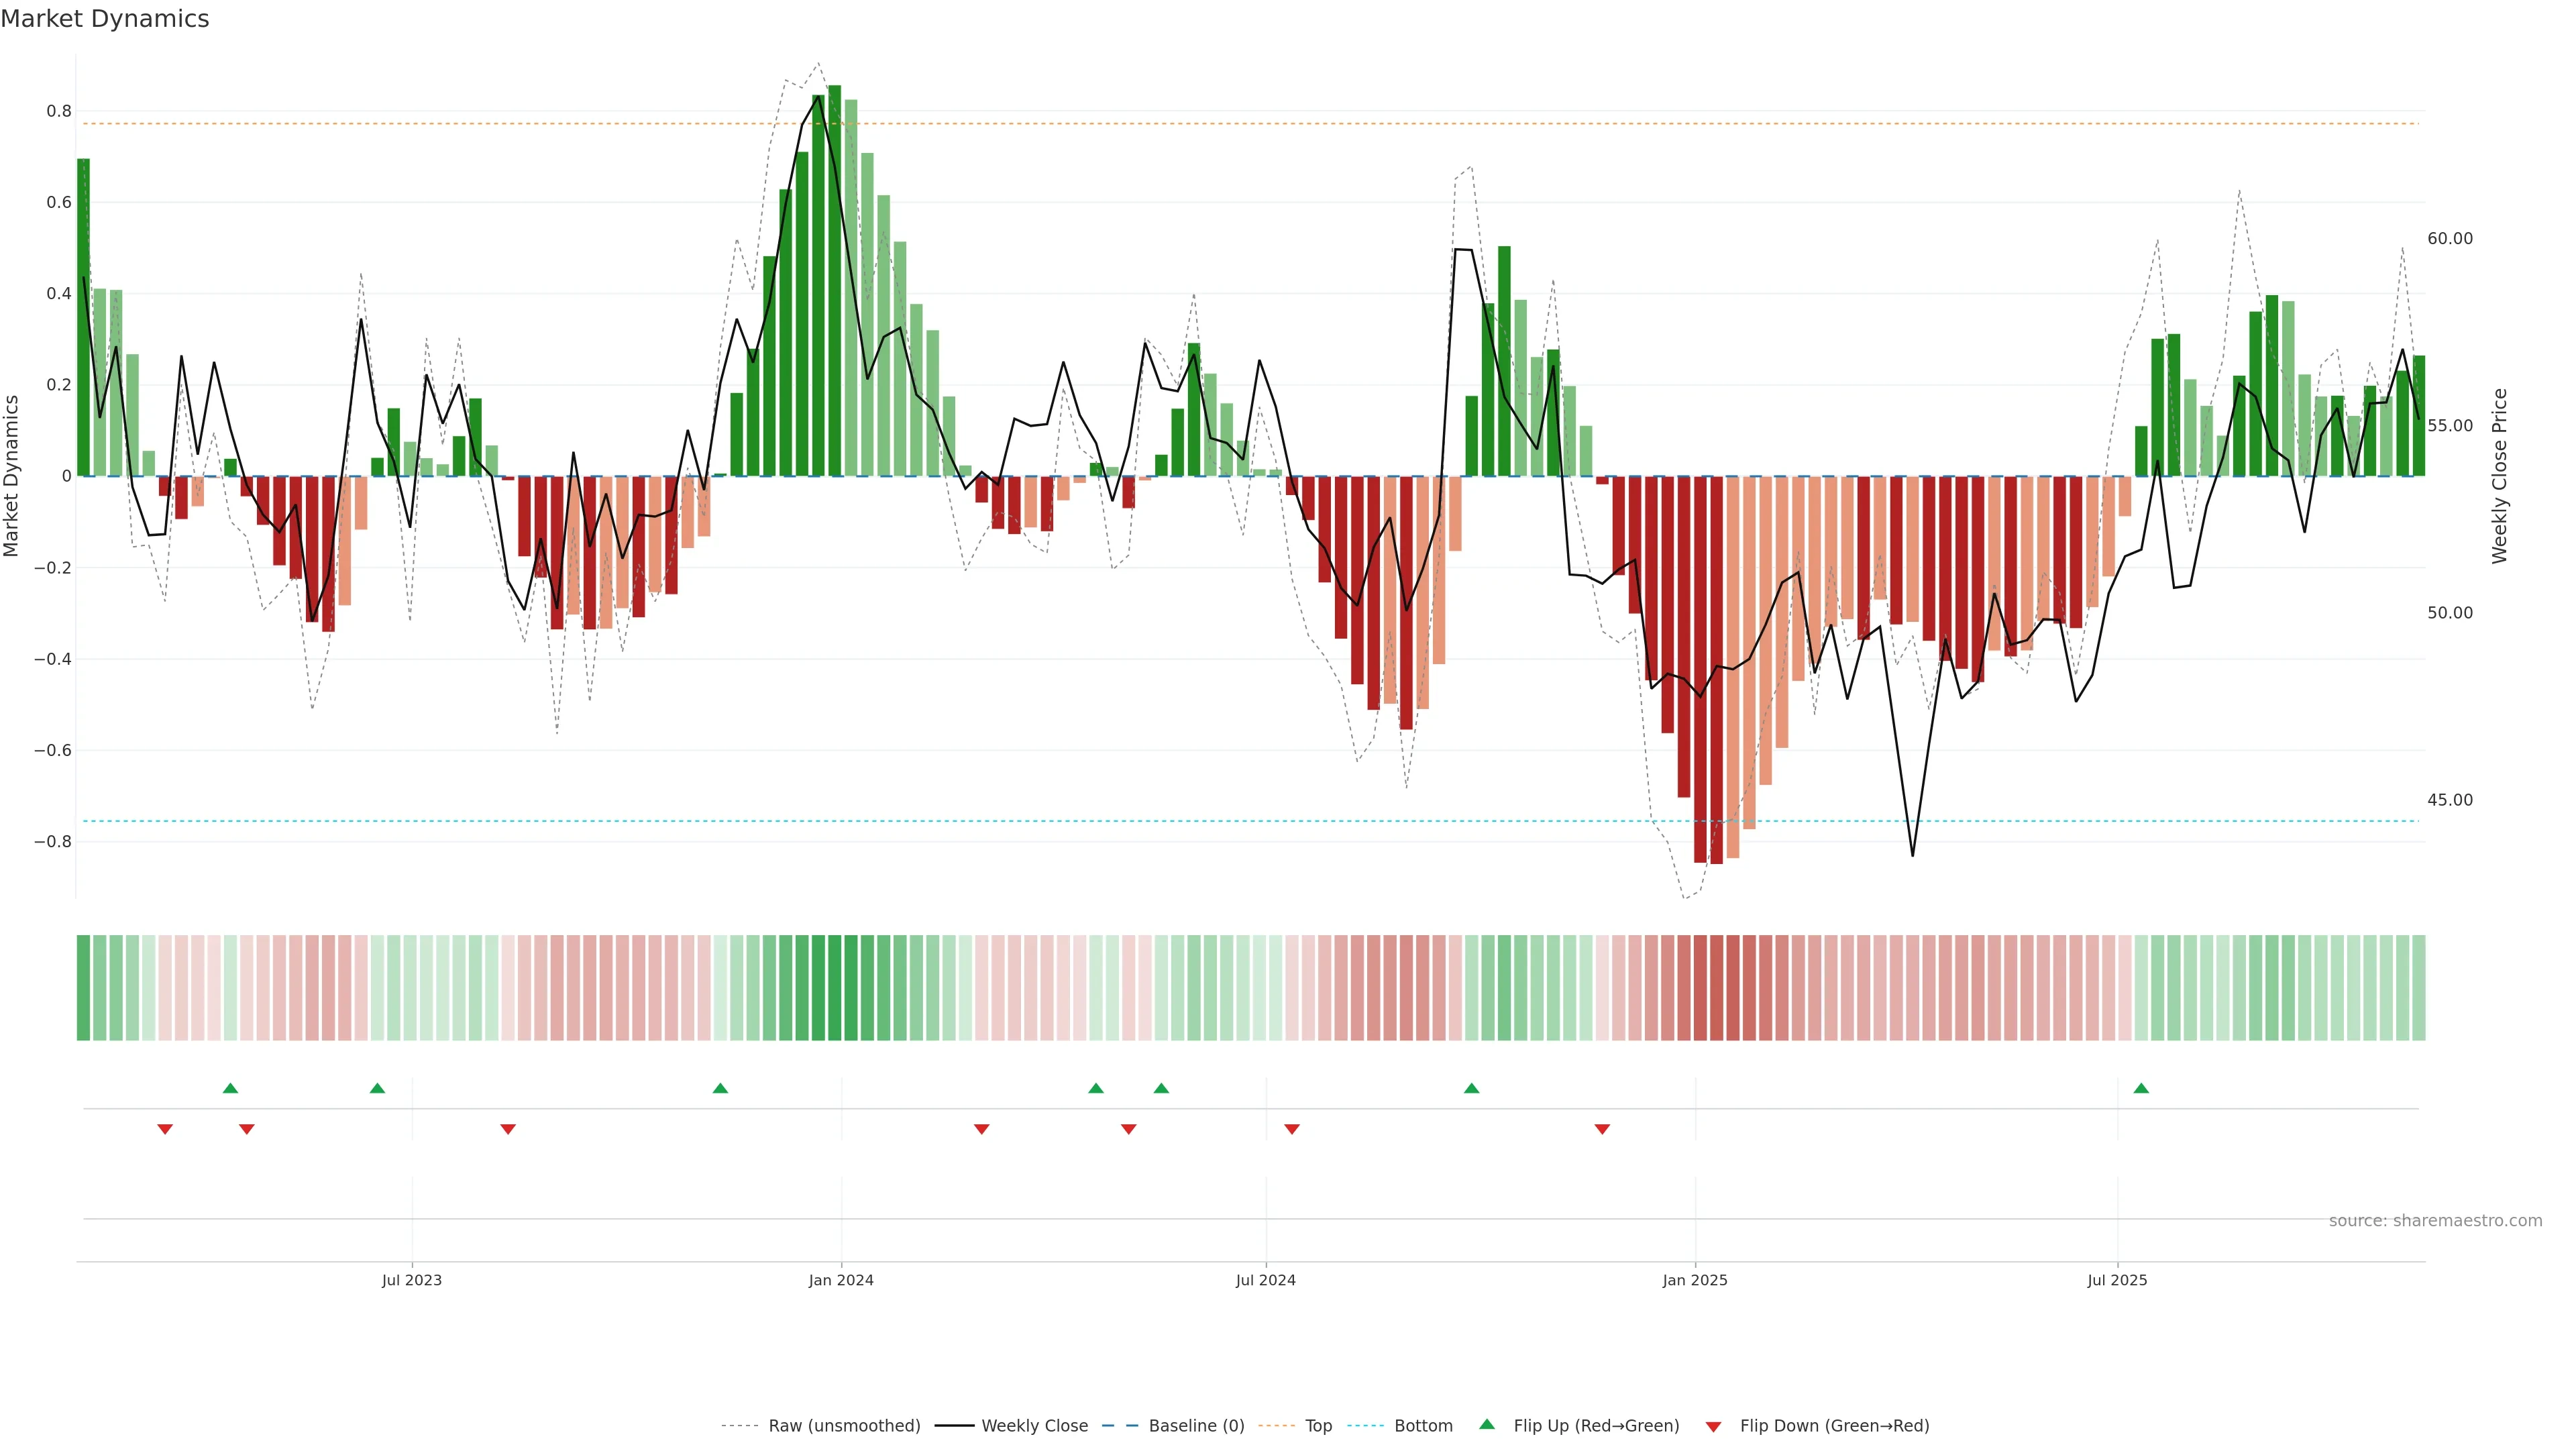Click the flip-down triangle between Jul 2023 and Jan 2024
This screenshot has width=2576, height=1449.
pyautogui.click(x=508, y=1129)
